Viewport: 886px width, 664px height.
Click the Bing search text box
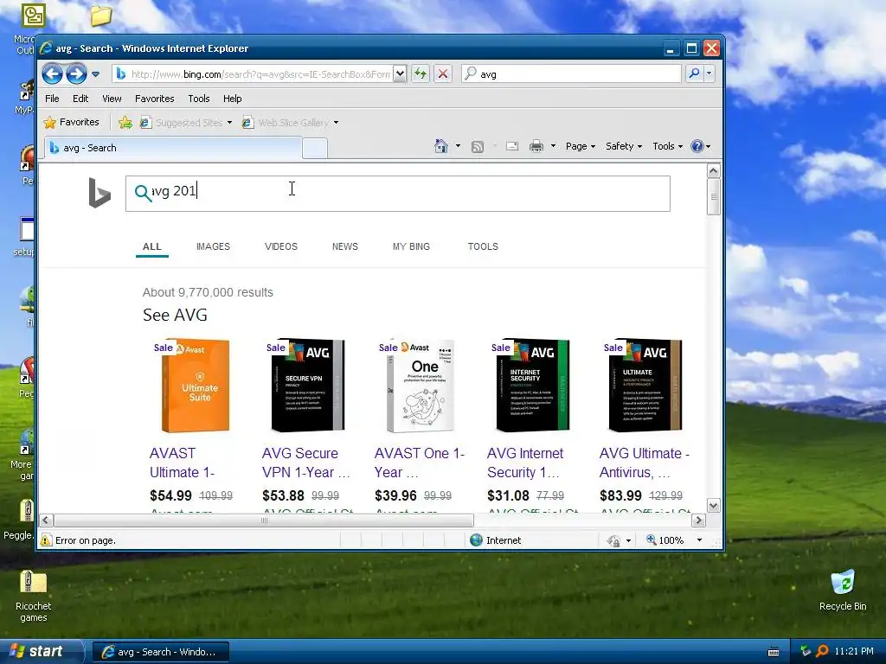coord(398,194)
